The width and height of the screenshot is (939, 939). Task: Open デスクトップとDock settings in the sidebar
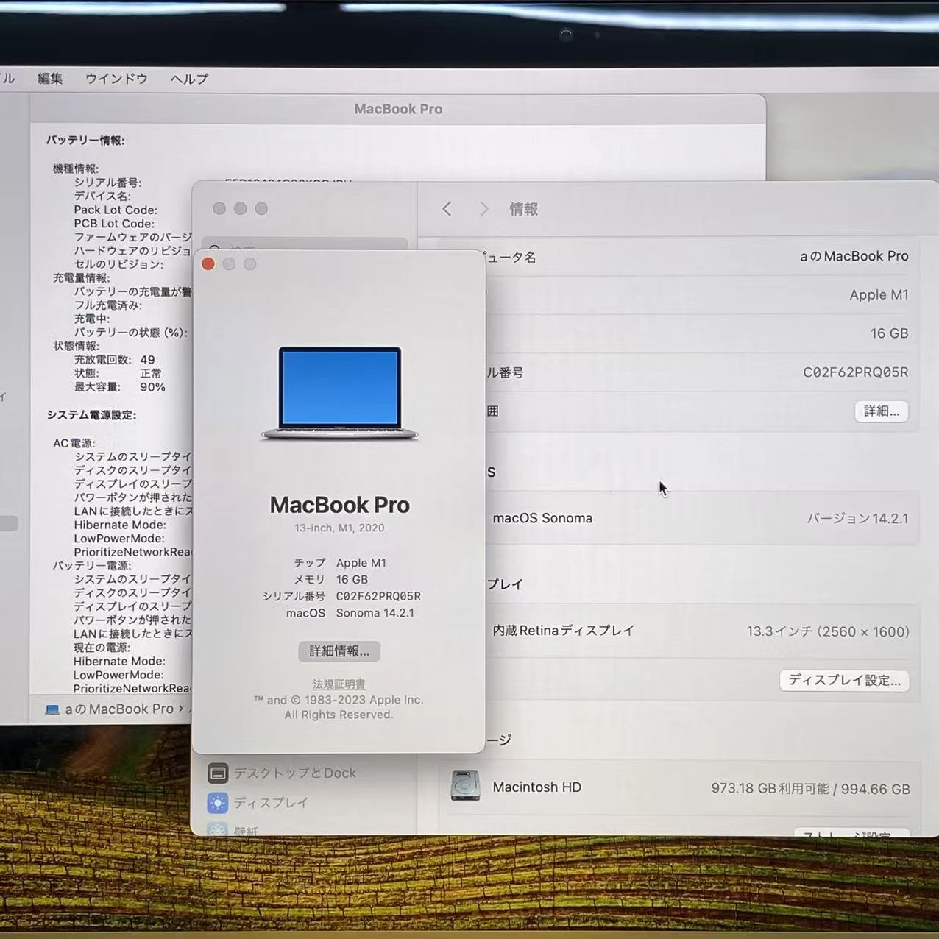tap(294, 773)
